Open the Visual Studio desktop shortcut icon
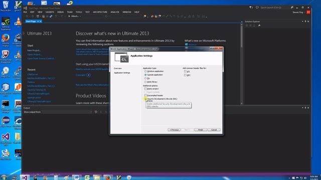The height and width of the screenshot is (180, 321). [6, 139]
